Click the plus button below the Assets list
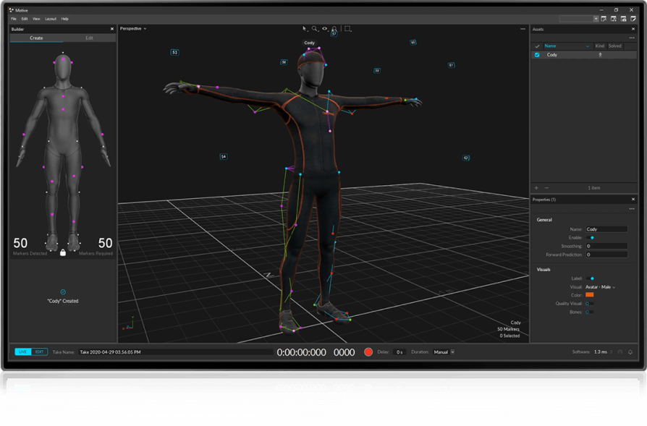Screen dimensions: 647x426 tap(536, 187)
